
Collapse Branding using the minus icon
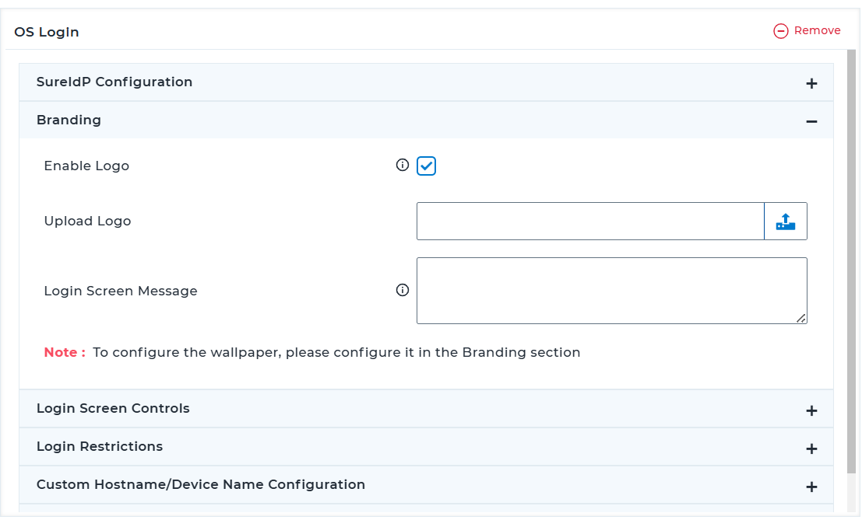[x=811, y=121]
